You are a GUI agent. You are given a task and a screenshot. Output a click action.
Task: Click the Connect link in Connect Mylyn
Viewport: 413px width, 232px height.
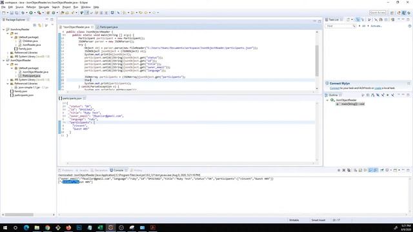(334, 88)
